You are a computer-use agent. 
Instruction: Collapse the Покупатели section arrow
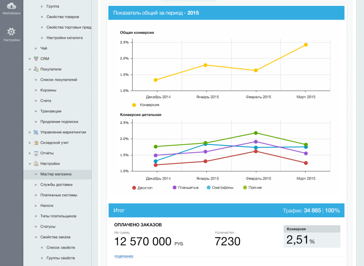click(30, 69)
